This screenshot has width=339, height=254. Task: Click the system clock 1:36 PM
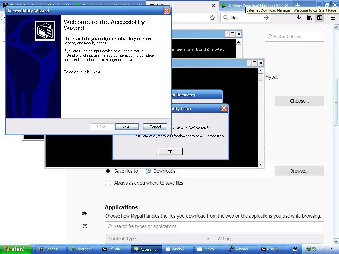327,249
